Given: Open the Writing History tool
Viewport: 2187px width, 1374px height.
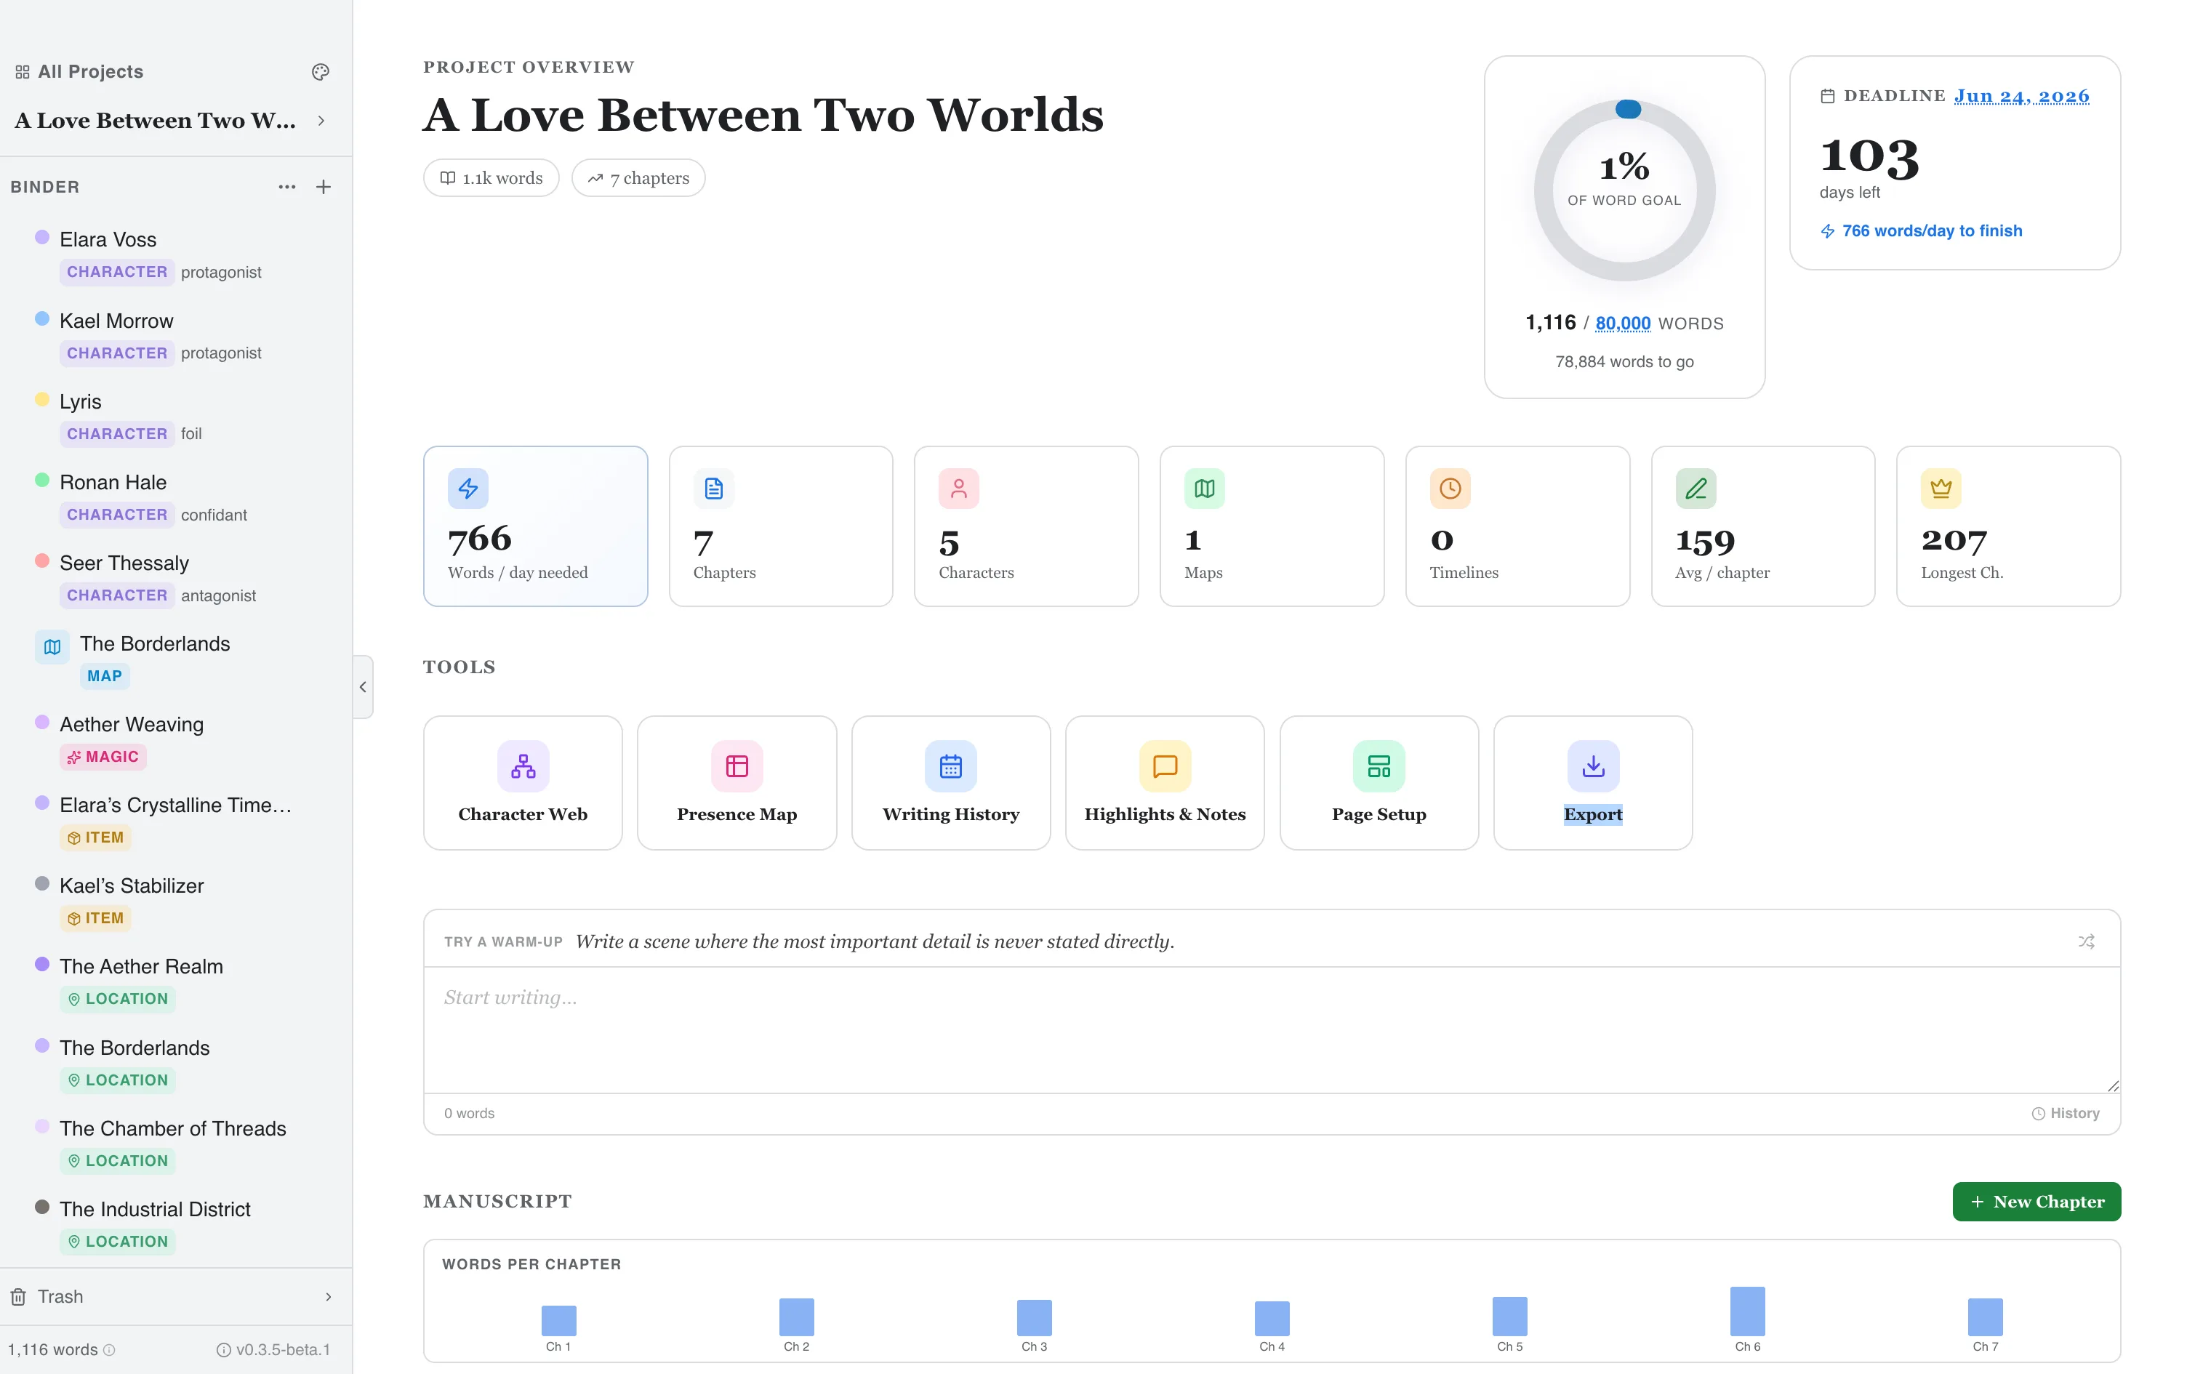Looking at the screenshot, I should coord(950,783).
